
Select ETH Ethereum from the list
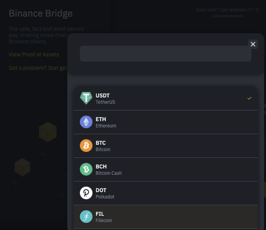coord(166,122)
